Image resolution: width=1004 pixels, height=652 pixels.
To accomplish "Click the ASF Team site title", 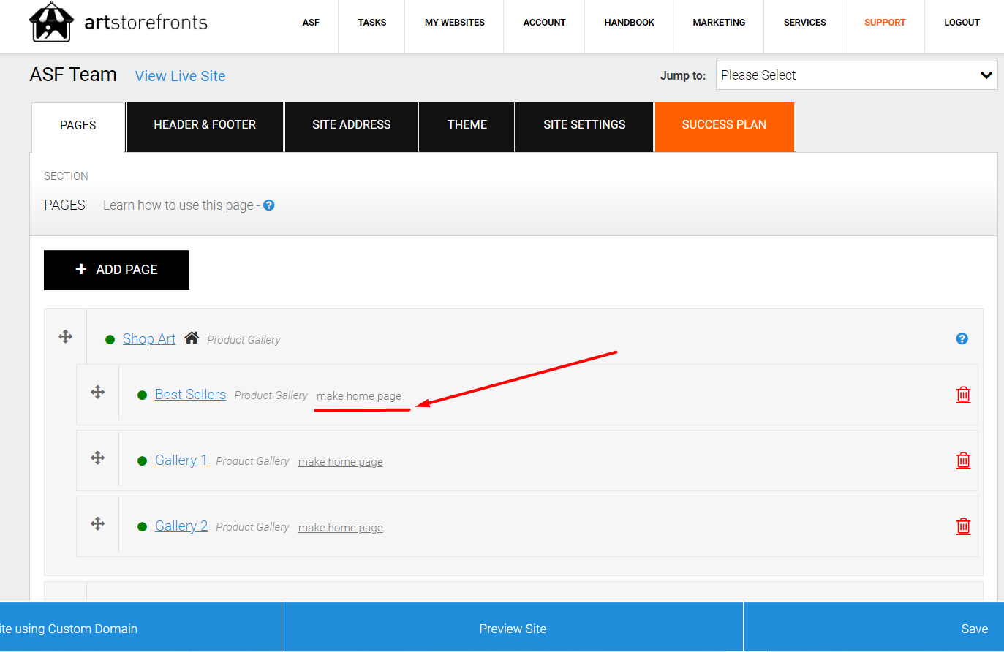I will pyautogui.click(x=73, y=75).
